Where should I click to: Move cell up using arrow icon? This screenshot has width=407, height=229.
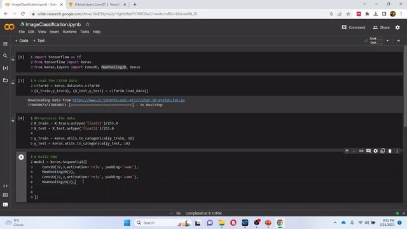pyautogui.click(x=347, y=151)
